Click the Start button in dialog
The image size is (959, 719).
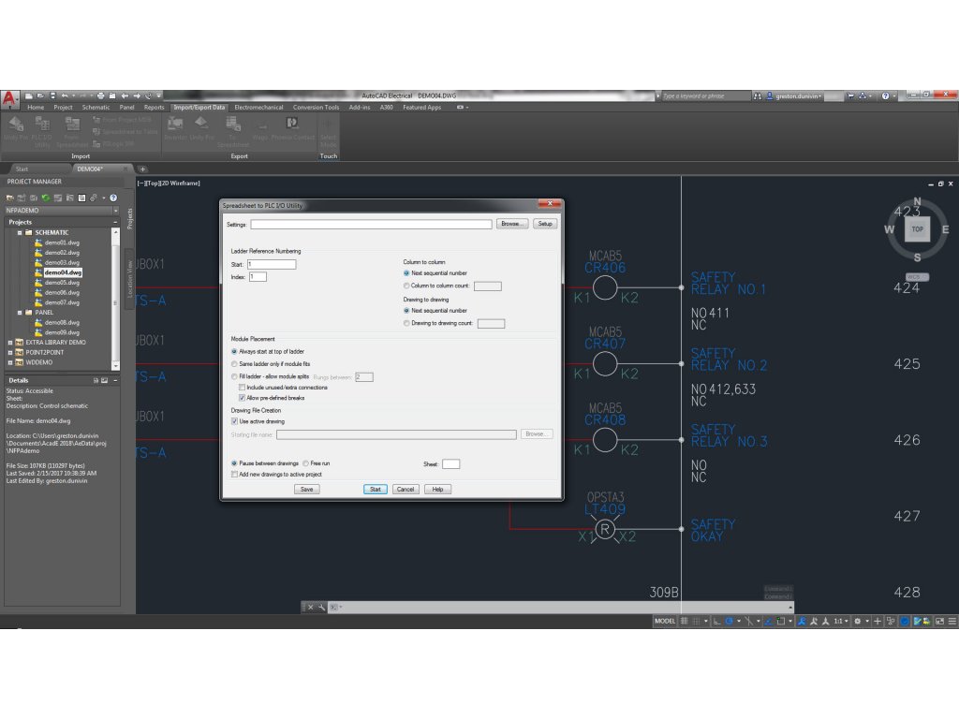click(x=375, y=489)
